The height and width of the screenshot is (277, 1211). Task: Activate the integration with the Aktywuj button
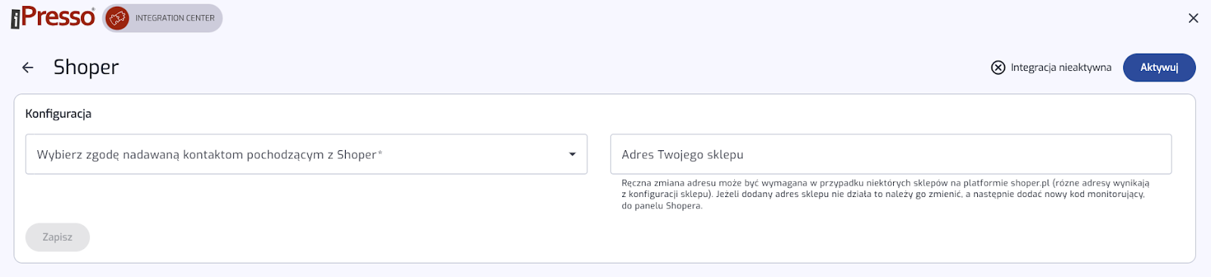pyautogui.click(x=1159, y=67)
